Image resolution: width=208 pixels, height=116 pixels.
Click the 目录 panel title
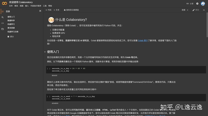click(8, 12)
